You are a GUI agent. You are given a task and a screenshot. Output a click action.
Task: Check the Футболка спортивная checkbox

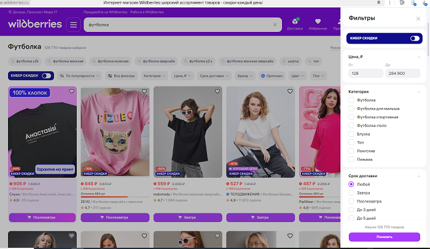click(351, 117)
